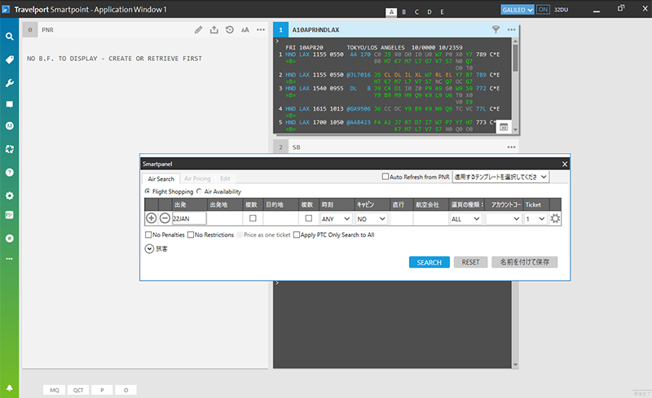The width and height of the screenshot is (652, 398).
Task: Open the template selection dropdown in Smartpanel
Action: pyautogui.click(x=500, y=177)
